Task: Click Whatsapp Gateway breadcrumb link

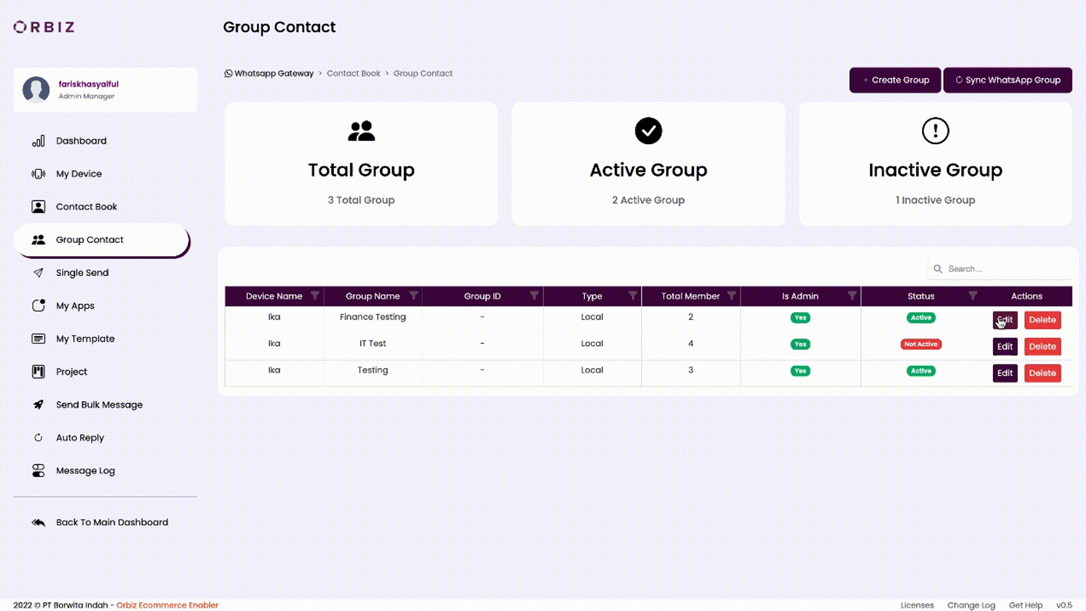Action: [269, 73]
